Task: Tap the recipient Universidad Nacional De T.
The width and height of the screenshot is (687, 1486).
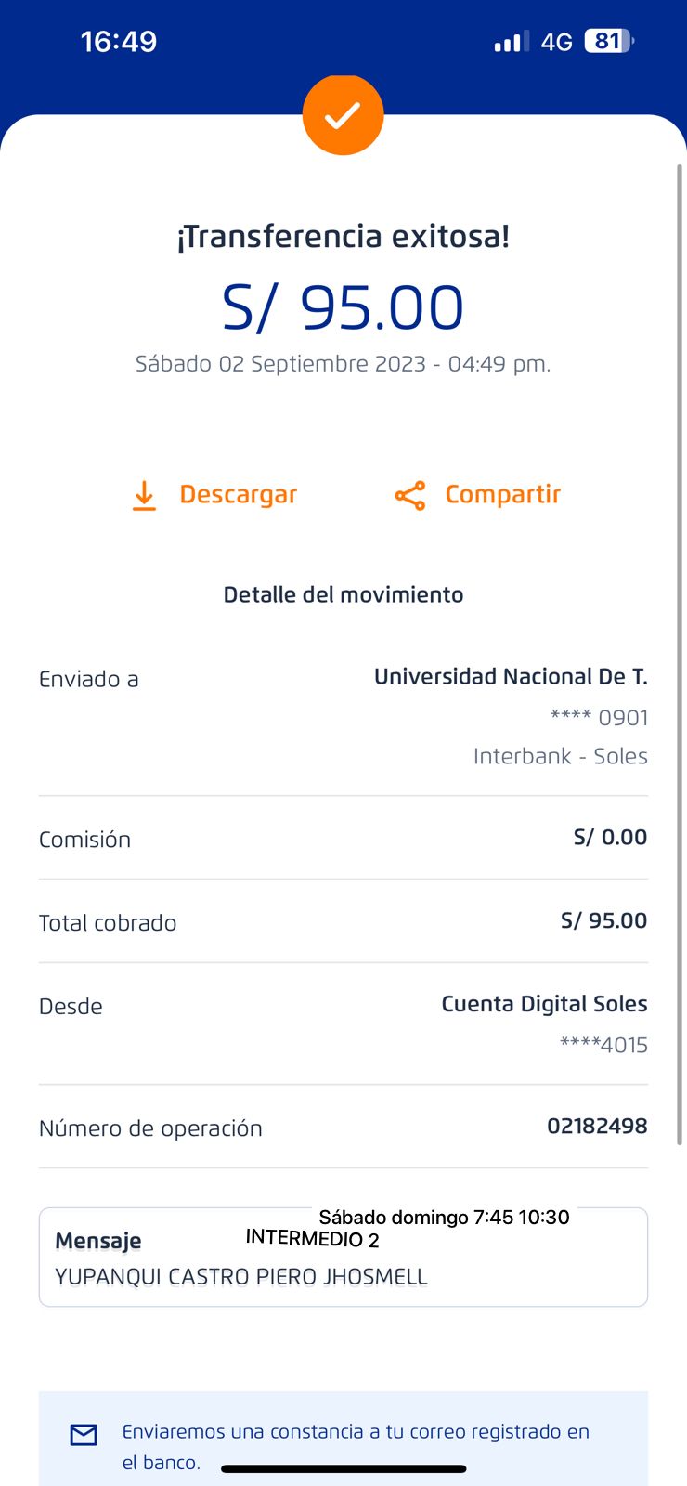Action: (x=511, y=677)
